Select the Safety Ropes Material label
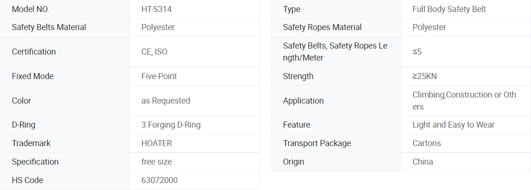The image size is (531, 190). (322, 27)
